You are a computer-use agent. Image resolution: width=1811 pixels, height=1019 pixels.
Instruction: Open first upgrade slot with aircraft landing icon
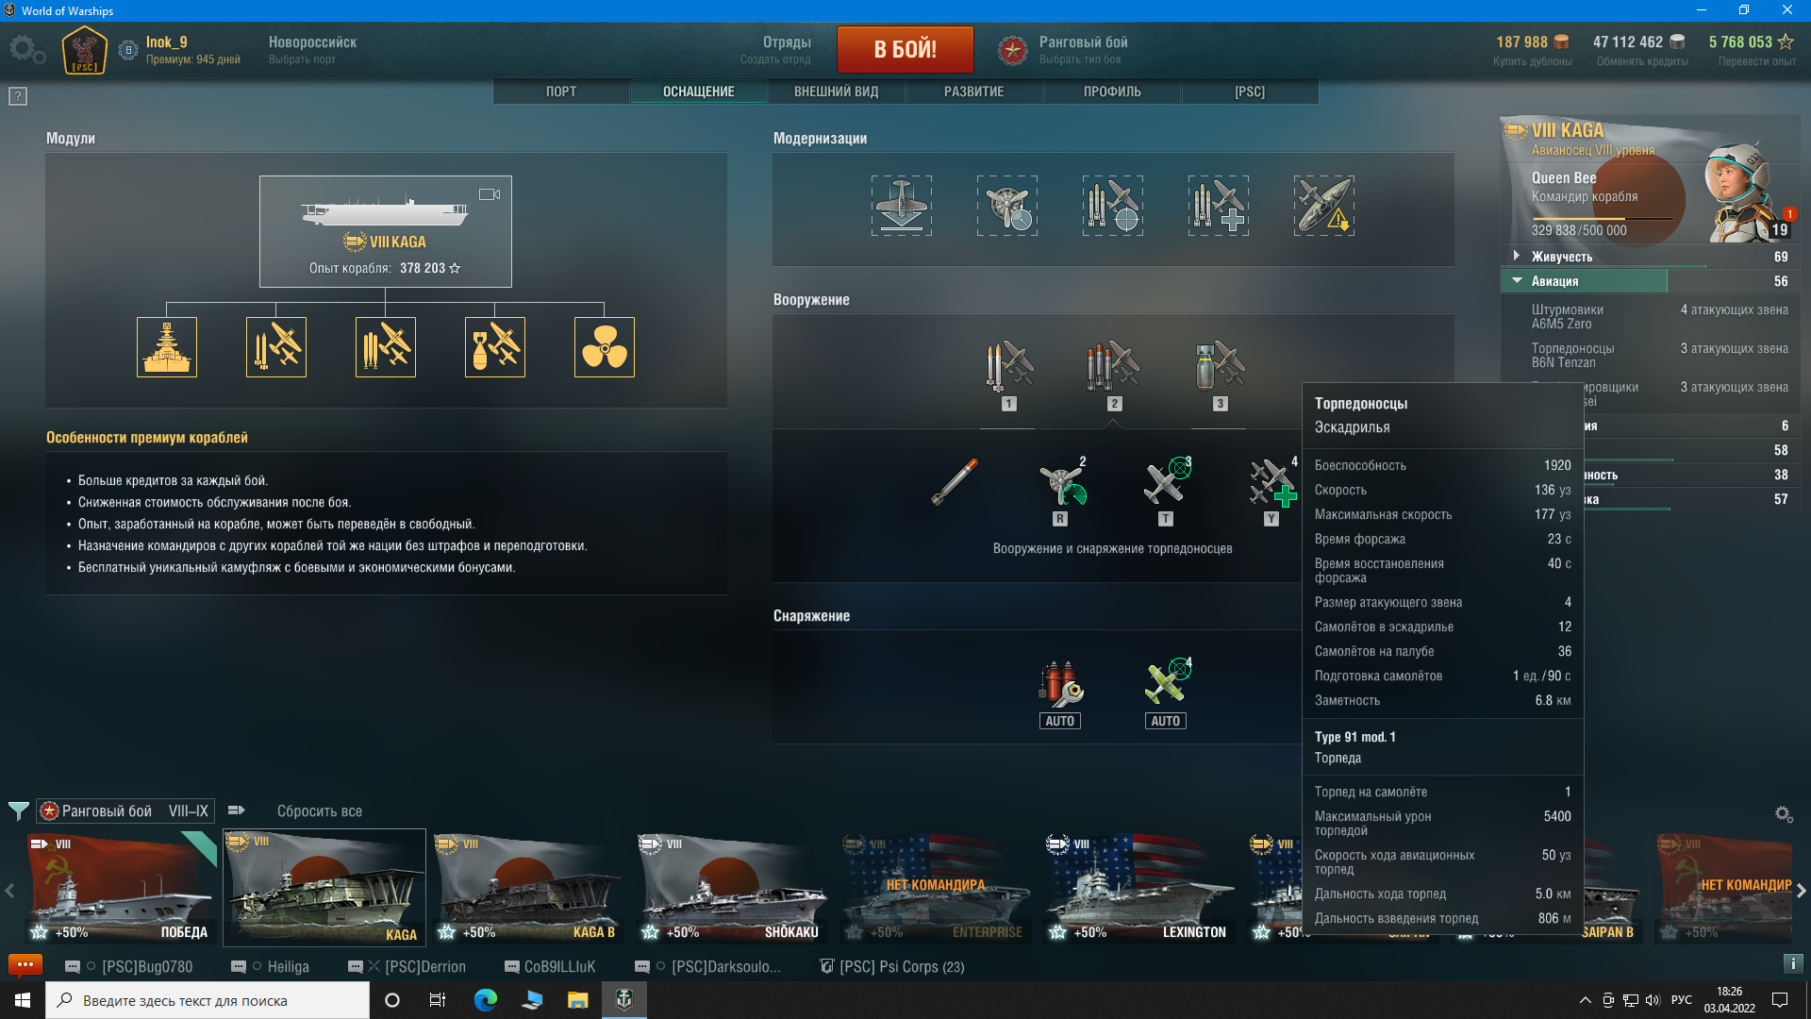click(902, 206)
